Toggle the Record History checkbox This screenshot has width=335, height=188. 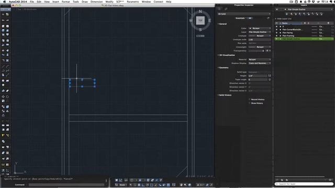(250, 99)
